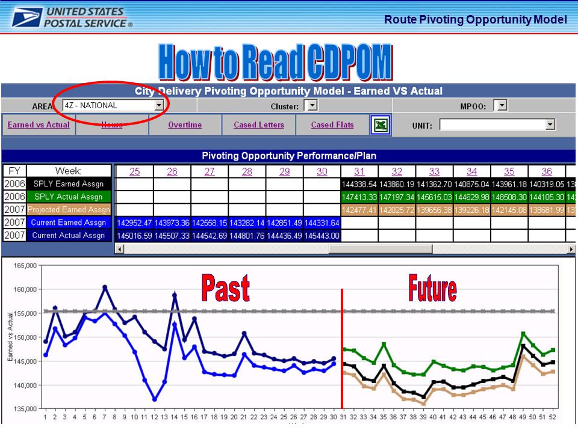Select the Projected Earned Assgn row label
Viewport: 578px width, 433px height.
coord(69,209)
